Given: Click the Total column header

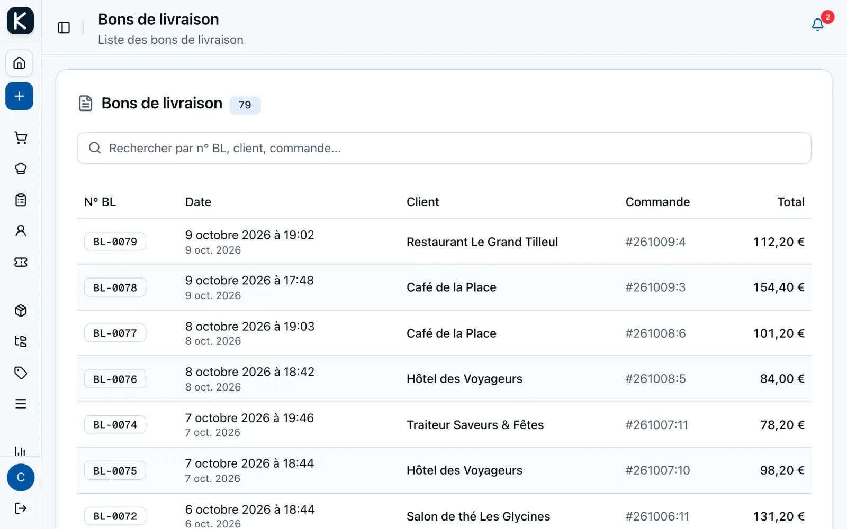Looking at the screenshot, I should point(791,202).
